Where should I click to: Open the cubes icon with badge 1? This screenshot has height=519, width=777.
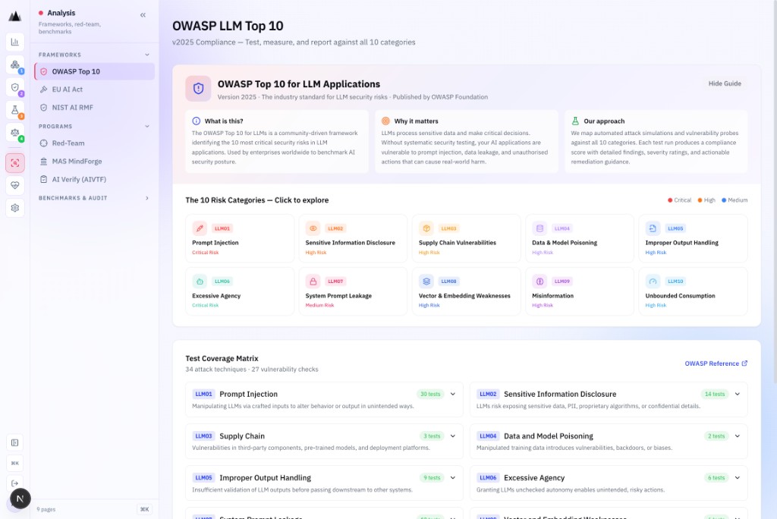[15, 65]
